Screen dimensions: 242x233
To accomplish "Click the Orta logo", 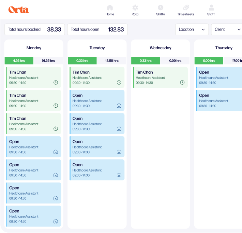I will click(18, 10).
